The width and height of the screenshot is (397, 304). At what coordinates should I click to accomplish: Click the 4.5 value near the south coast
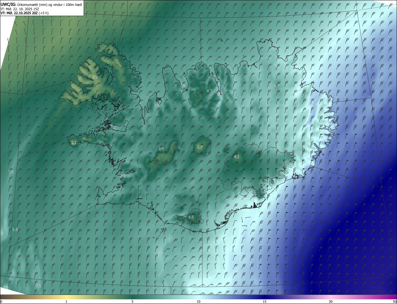(x=191, y=217)
